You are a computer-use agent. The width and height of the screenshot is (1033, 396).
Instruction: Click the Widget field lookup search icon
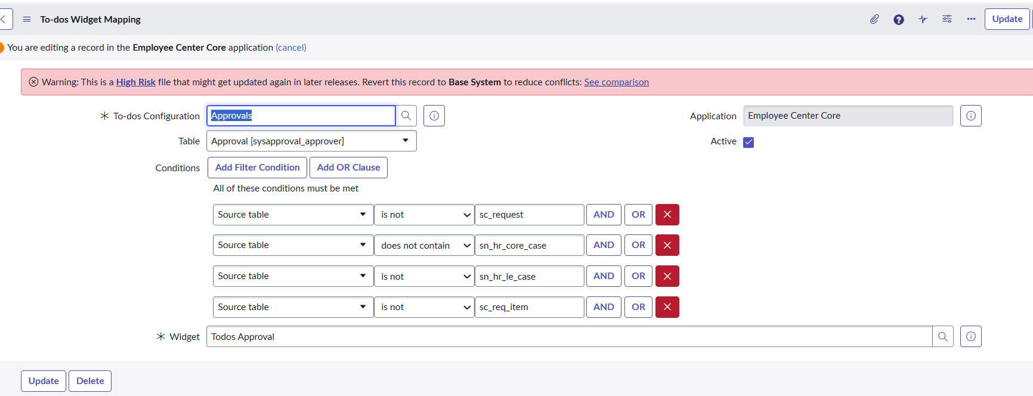[942, 336]
